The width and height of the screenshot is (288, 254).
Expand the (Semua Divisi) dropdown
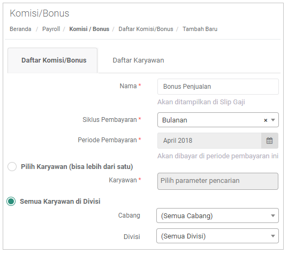(217, 236)
